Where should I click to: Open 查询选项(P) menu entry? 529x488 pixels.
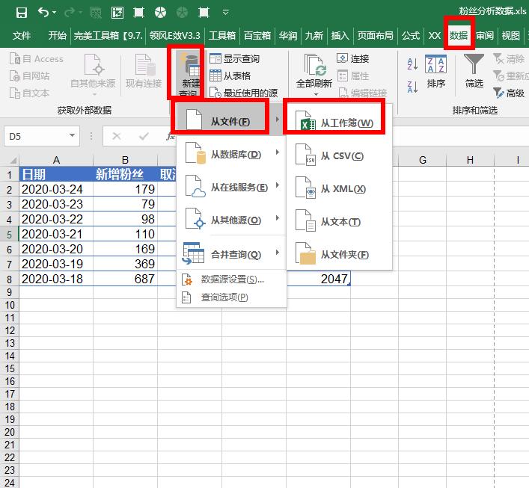(231, 297)
